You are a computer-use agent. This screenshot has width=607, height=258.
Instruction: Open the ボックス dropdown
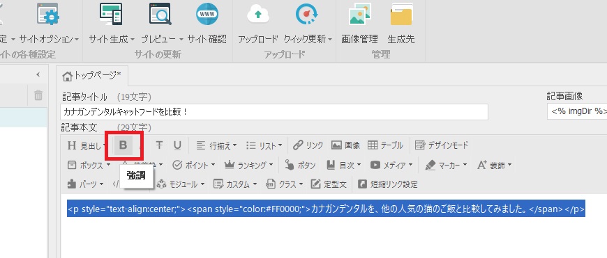(89, 165)
